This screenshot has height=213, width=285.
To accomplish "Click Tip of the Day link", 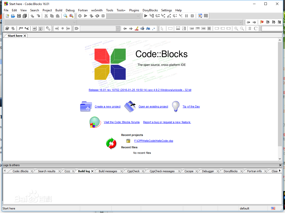I will coord(191,106).
